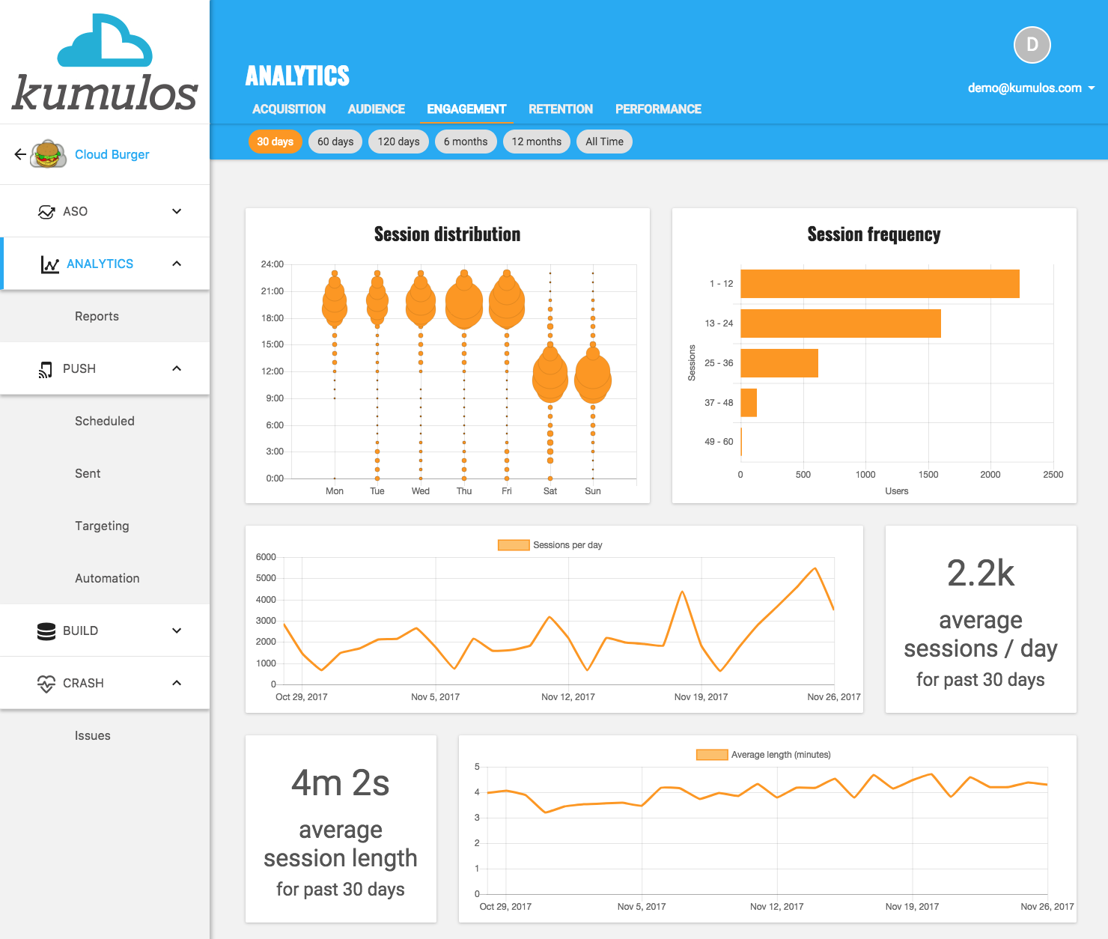Click the Push notification icon
The height and width of the screenshot is (939, 1108).
46,369
